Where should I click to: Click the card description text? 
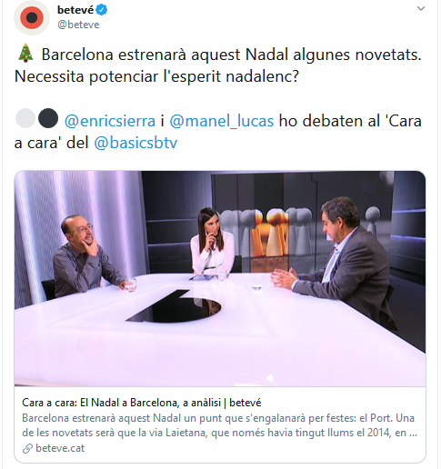coord(220,425)
